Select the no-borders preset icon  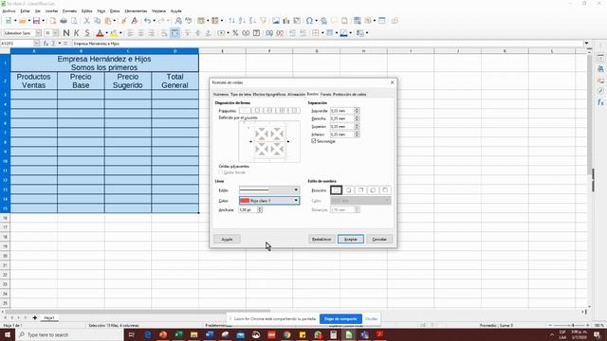[246, 111]
